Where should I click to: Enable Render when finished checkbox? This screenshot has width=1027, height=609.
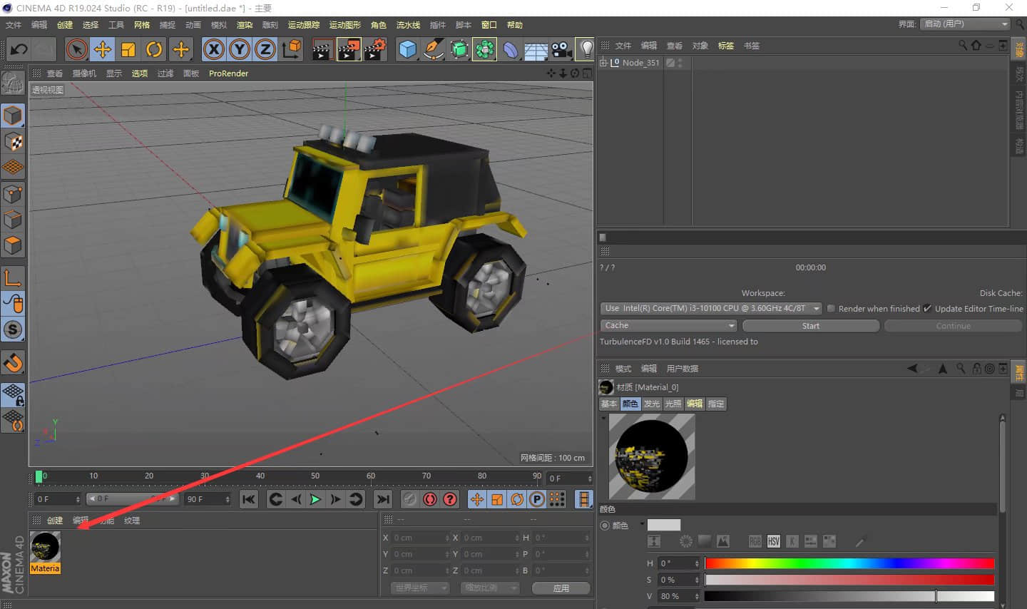pos(831,309)
